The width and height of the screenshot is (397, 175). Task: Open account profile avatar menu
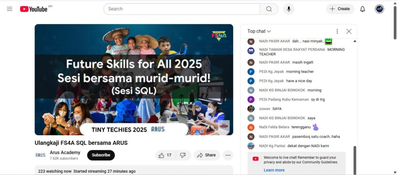pyautogui.click(x=379, y=9)
